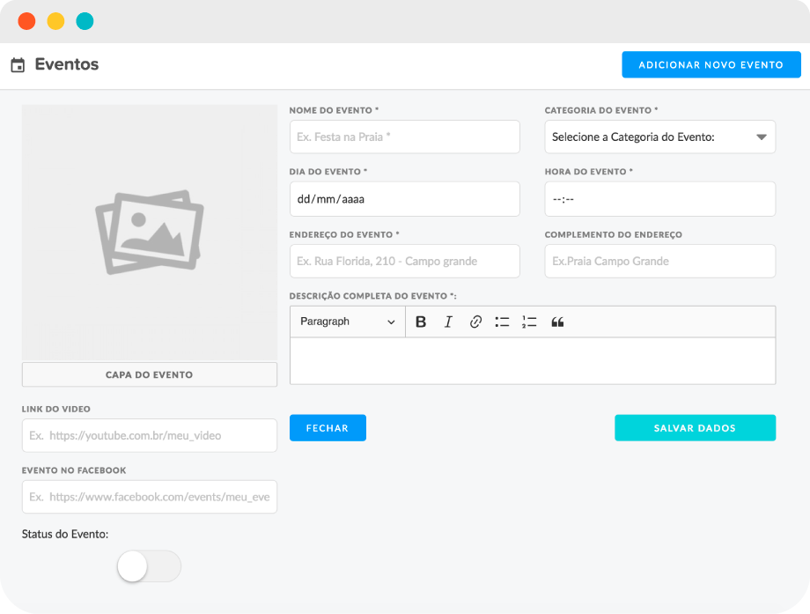The width and height of the screenshot is (810, 614).
Task: Focus the Link do Video field
Action: pos(150,435)
